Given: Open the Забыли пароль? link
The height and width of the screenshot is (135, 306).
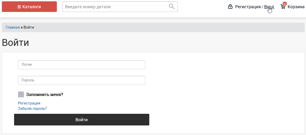Looking at the screenshot, I should [32, 108].
